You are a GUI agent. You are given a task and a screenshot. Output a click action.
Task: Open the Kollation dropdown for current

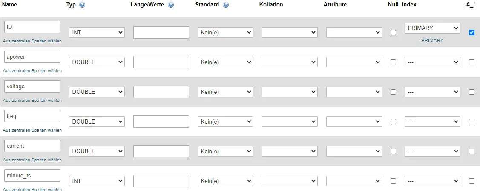pos(290,151)
